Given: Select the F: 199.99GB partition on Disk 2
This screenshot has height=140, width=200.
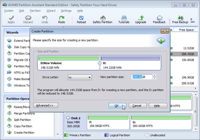Looking at the screenshot, I should click(x=108, y=122).
